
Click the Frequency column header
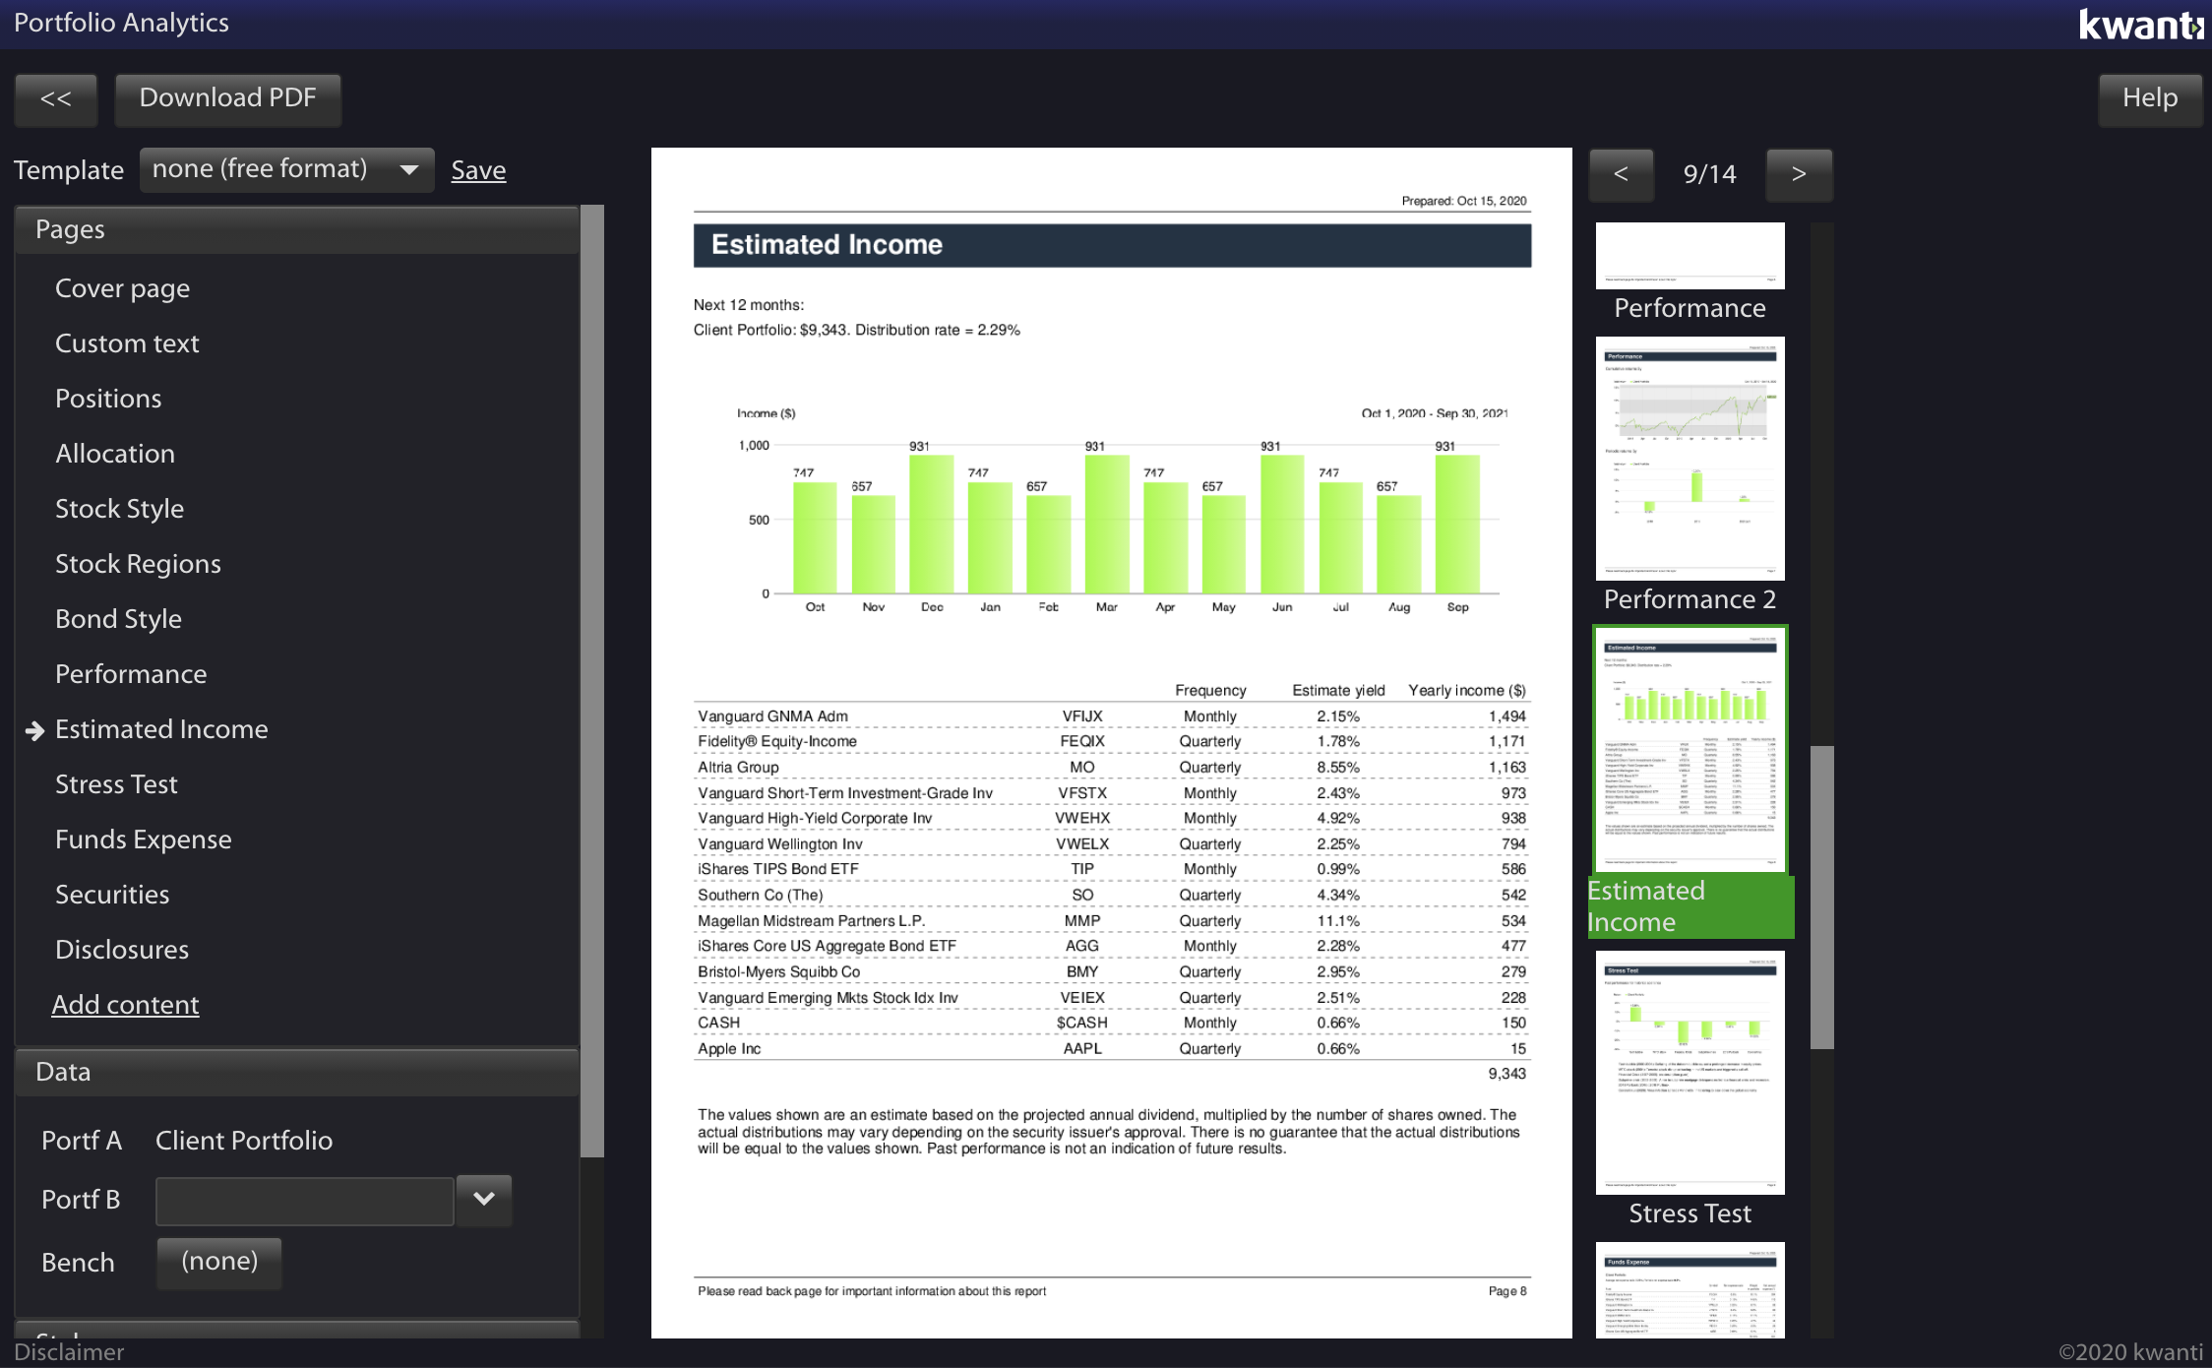pyautogui.click(x=1210, y=691)
